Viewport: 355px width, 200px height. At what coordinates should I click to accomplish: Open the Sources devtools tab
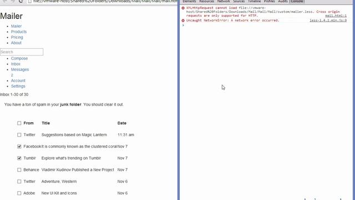(239, 1)
